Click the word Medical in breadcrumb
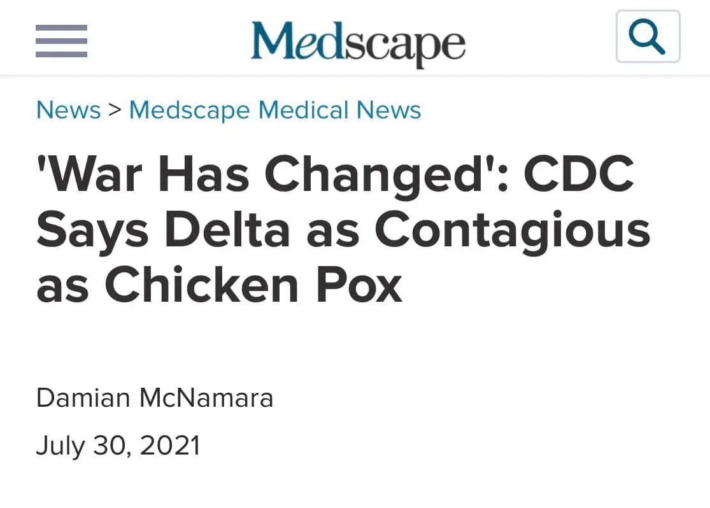 tap(303, 110)
